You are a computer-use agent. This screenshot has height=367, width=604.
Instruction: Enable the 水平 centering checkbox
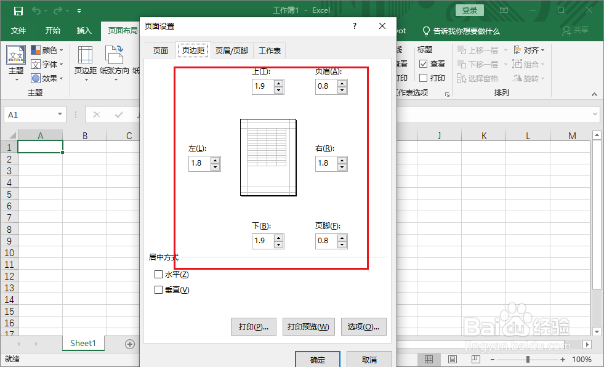click(x=159, y=274)
